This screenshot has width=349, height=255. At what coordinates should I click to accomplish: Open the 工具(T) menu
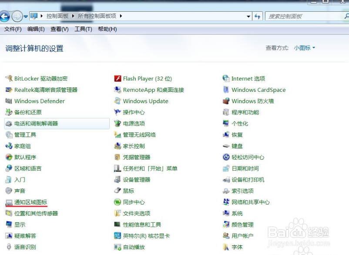[81, 29]
